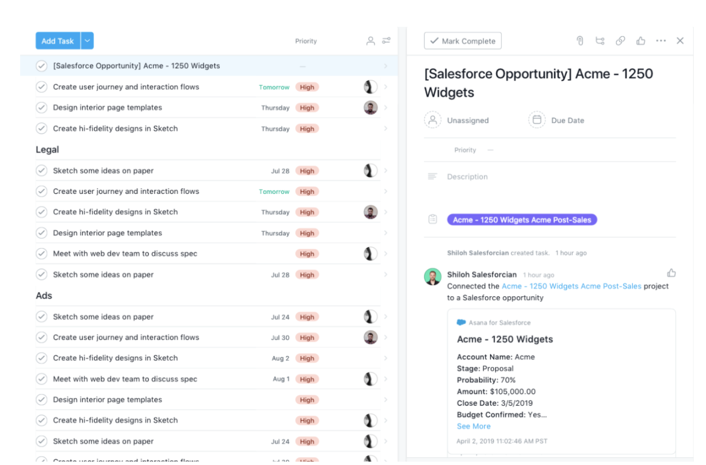Click chevron on Legal's Design interior page templates row
706x465 pixels.
coord(385,233)
